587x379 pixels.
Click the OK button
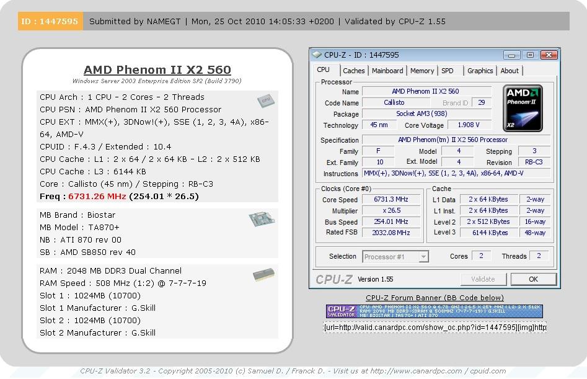(x=534, y=279)
